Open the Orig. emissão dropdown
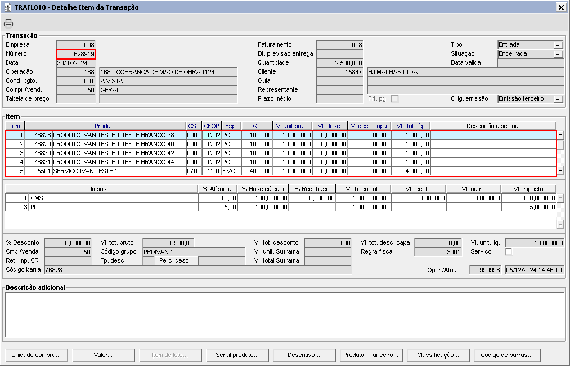This screenshot has width=570, height=366. tap(558, 99)
